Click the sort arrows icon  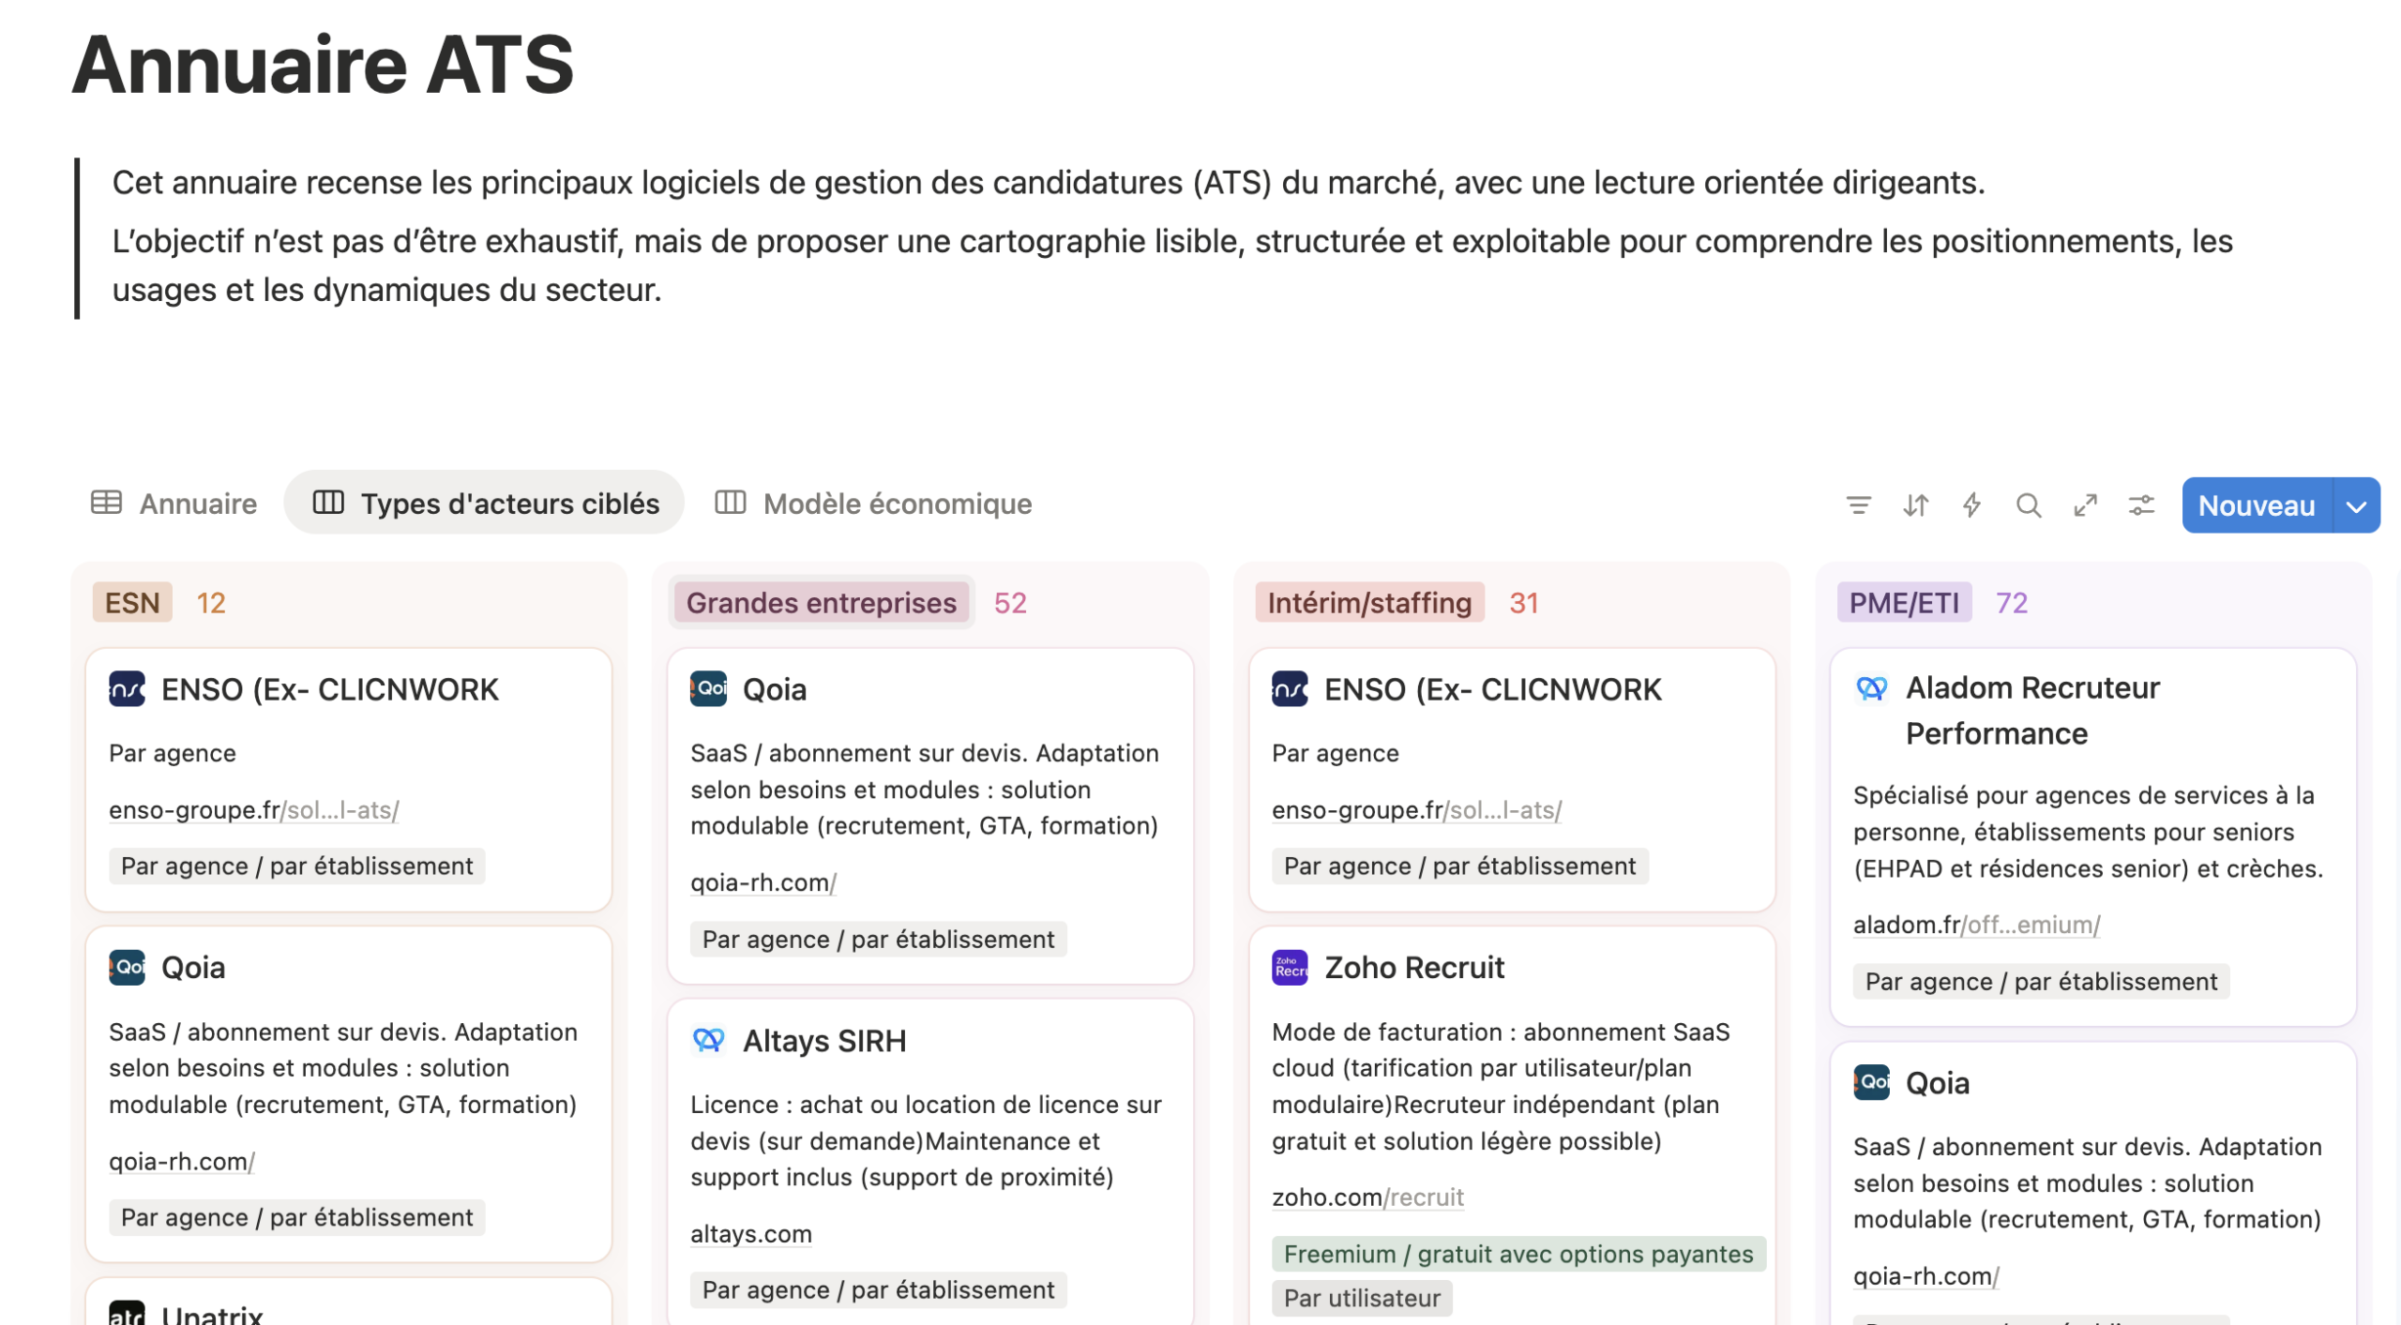(x=1915, y=505)
